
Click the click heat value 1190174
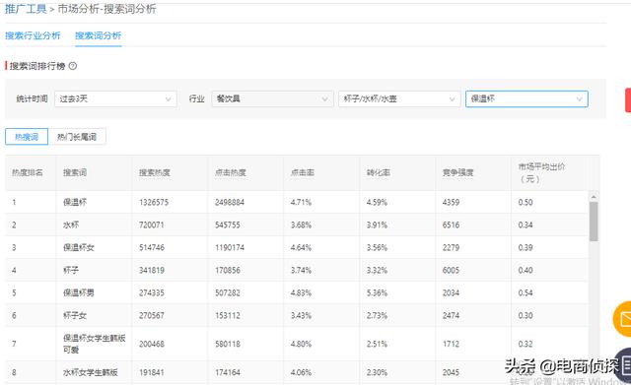click(230, 247)
